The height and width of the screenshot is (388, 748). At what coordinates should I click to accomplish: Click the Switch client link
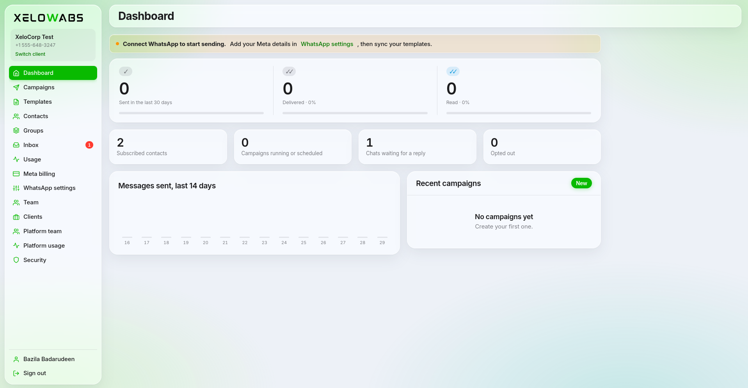(x=30, y=54)
